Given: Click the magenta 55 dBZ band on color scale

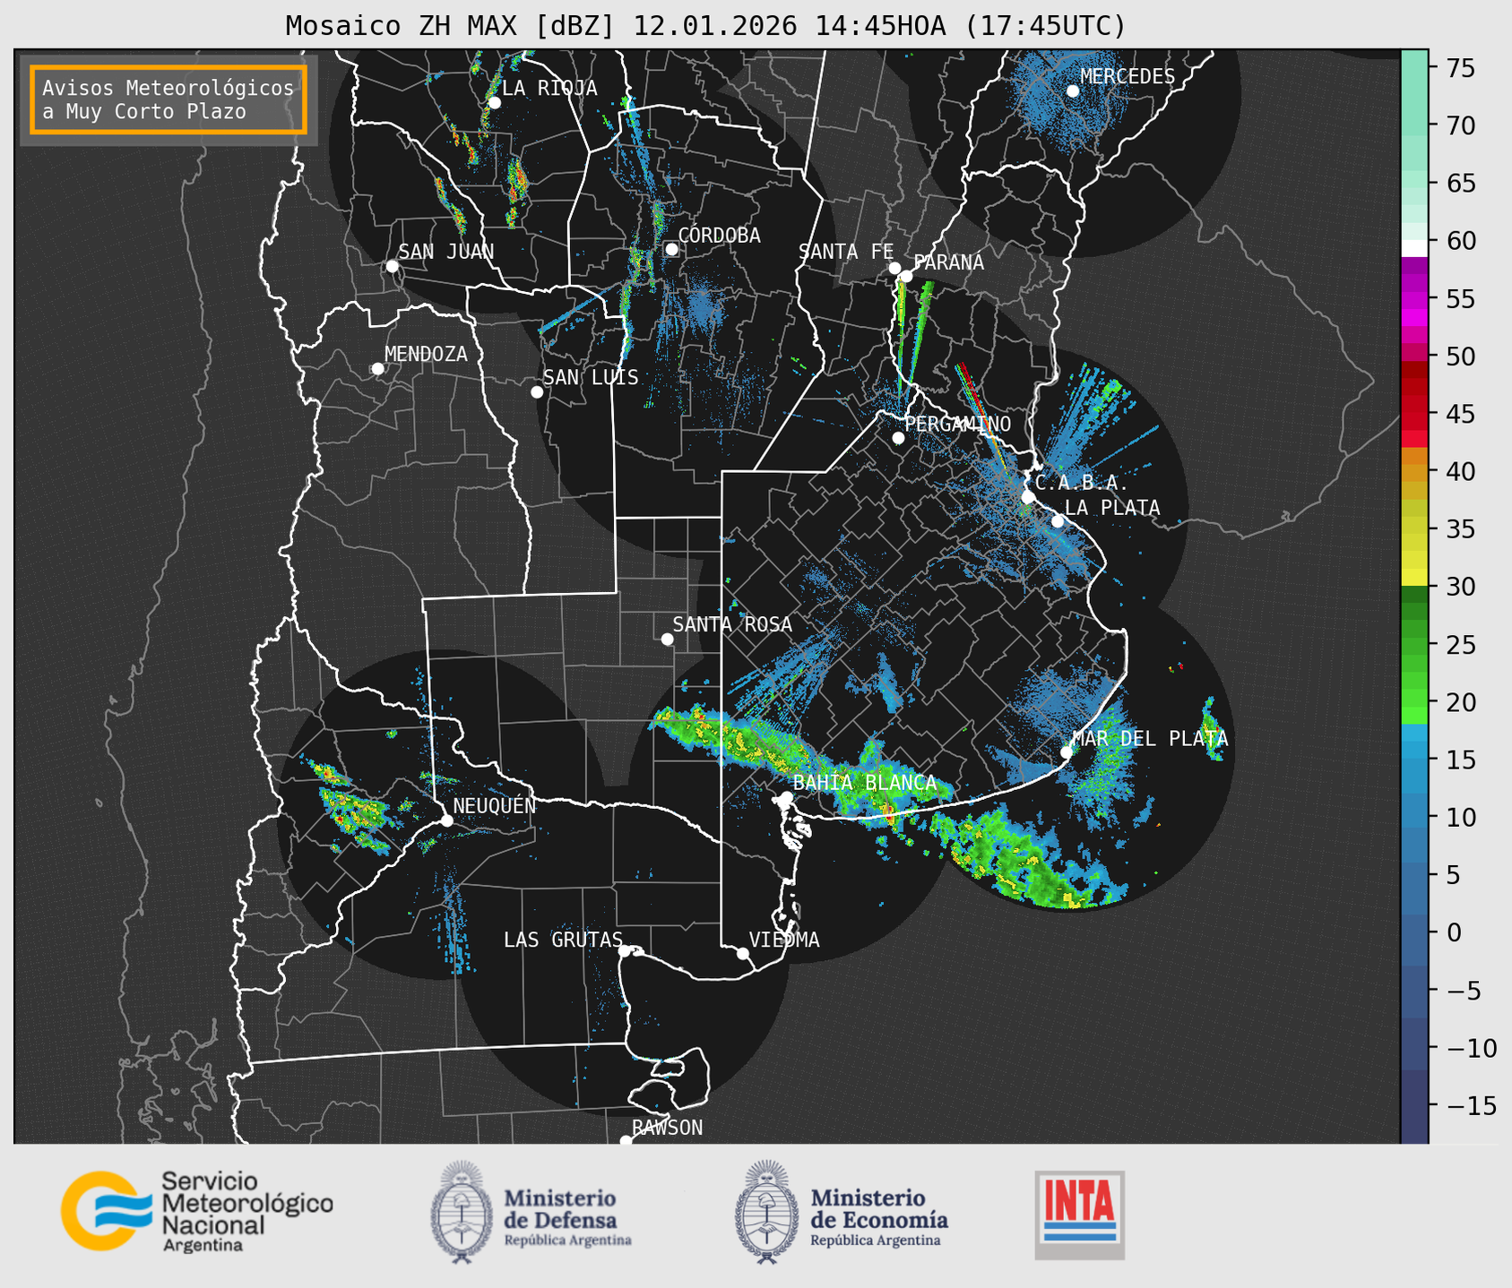Looking at the screenshot, I should coord(1413,299).
